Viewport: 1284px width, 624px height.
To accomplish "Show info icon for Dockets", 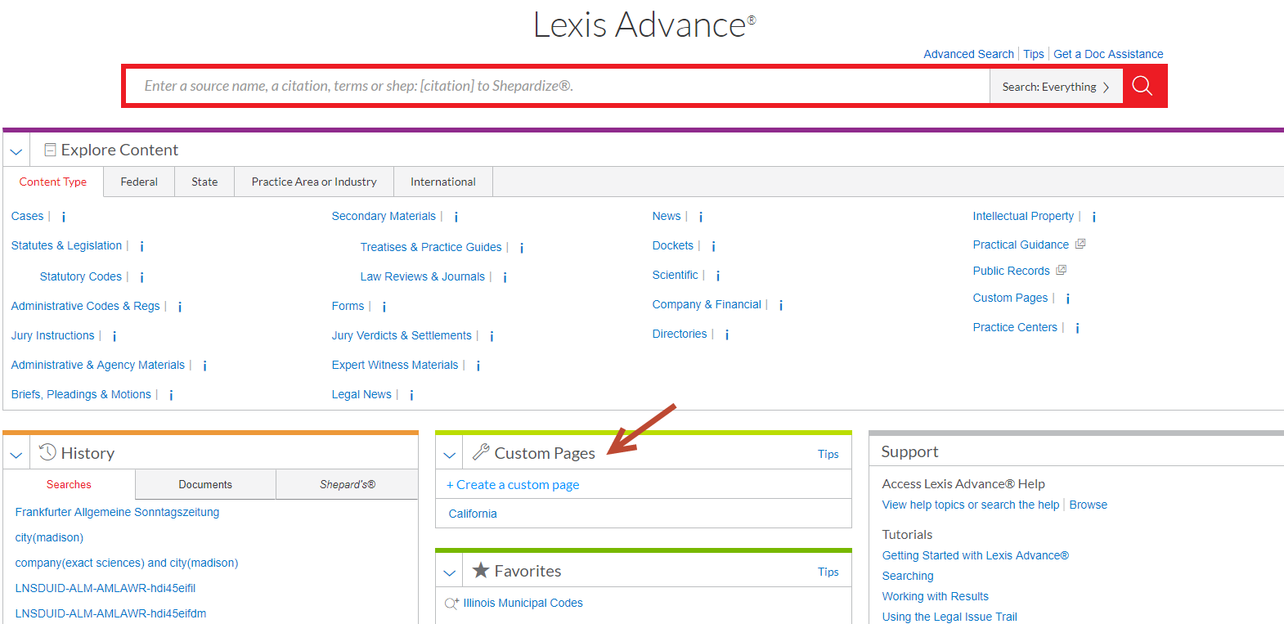I will [x=714, y=246].
